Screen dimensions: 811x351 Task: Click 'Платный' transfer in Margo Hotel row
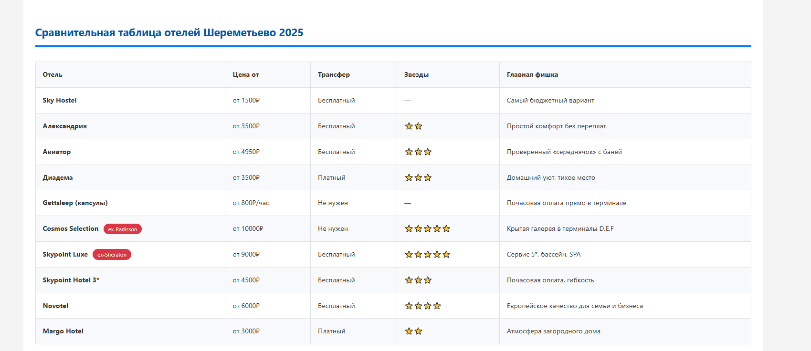(x=331, y=331)
